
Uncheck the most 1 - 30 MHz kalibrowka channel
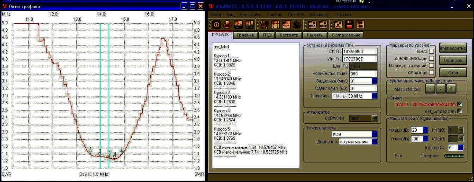point(460,104)
